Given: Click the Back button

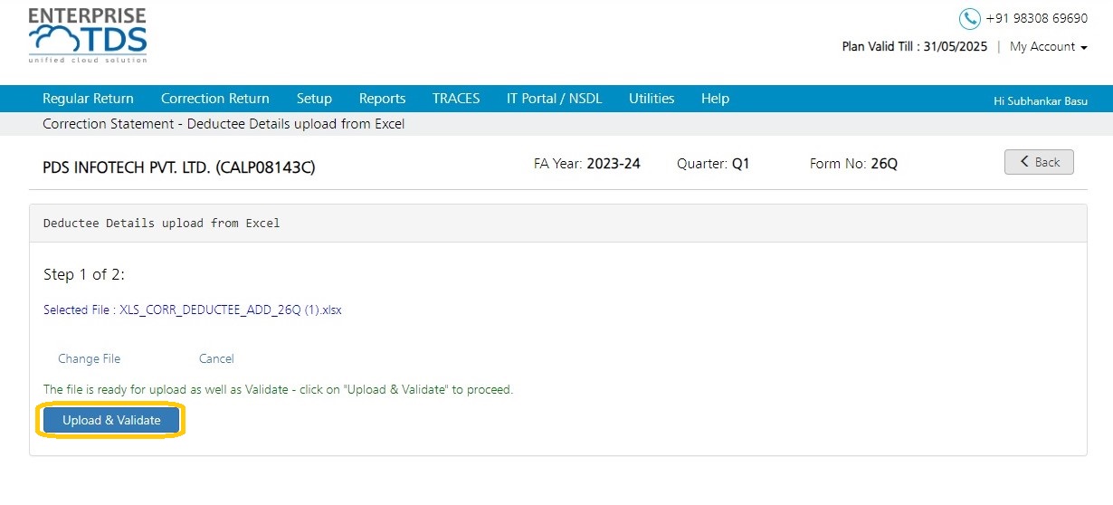Looking at the screenshot, I should pyautogui.click(x=1039, y=162).
